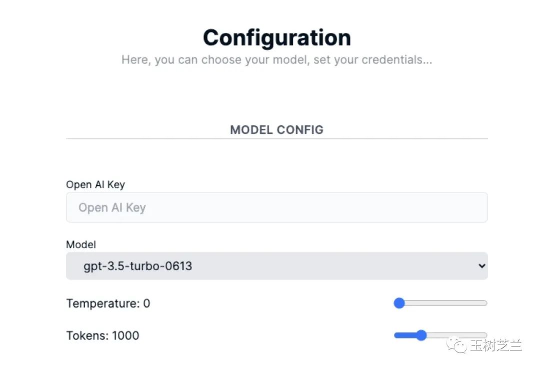Click the empty Temperature slider track
This screenshot has width=540, height=369.
pyautogui.click(x=445, y=303)
